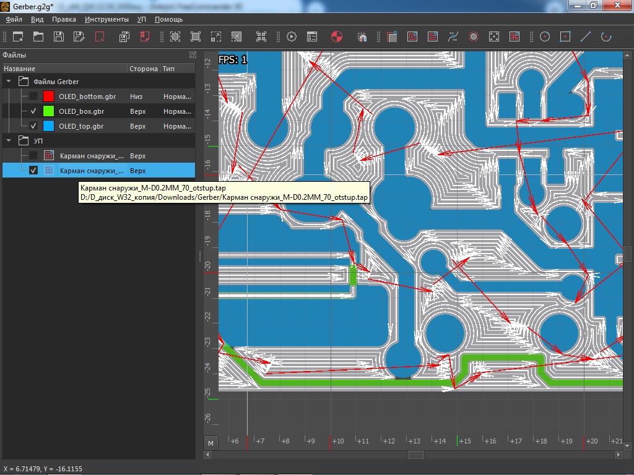
Task: Click the save with pencil (Save As) icon
Action: [x=79, y=36]
